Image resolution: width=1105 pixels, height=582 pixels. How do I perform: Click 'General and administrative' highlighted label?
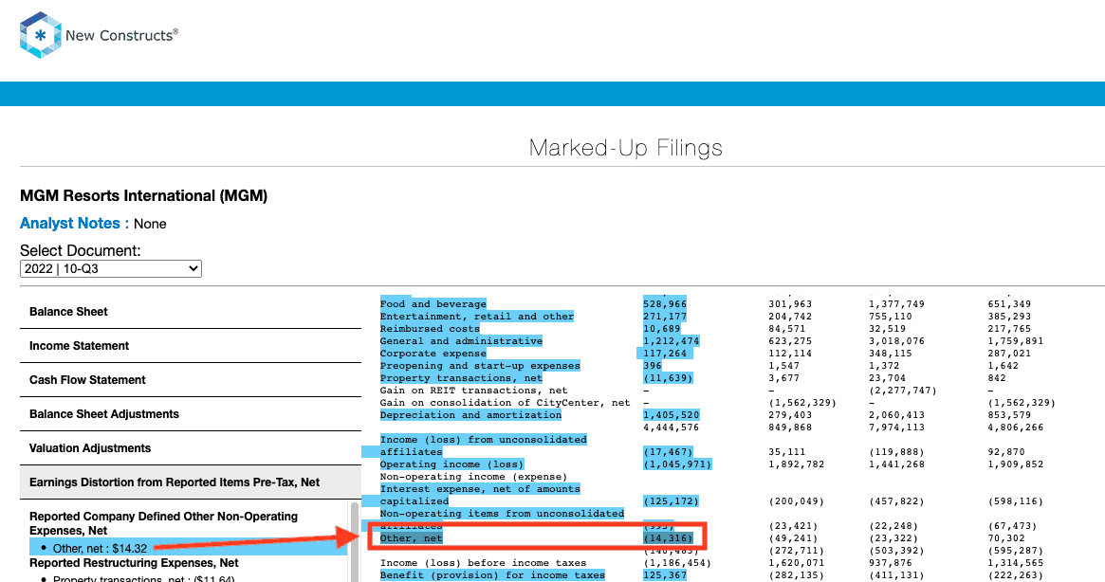coord(461,341)
